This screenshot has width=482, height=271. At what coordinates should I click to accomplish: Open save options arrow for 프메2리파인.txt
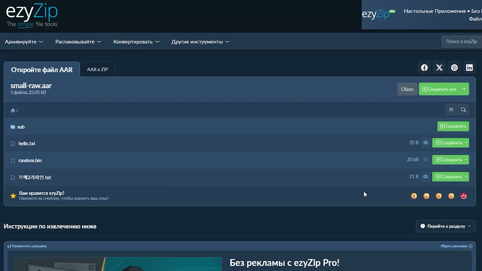pos(466,177)
